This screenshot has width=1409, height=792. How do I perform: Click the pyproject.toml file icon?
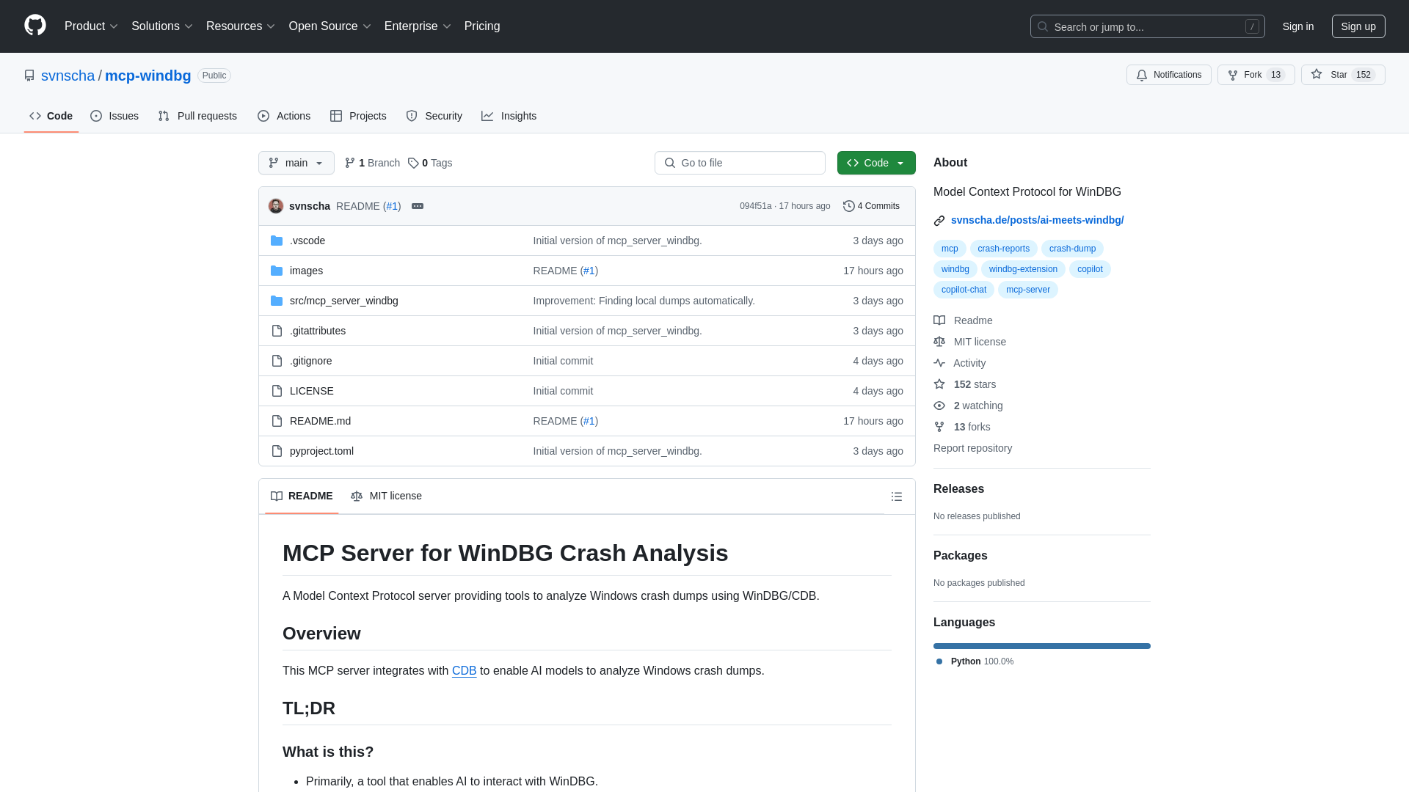[x=277, y=451]
